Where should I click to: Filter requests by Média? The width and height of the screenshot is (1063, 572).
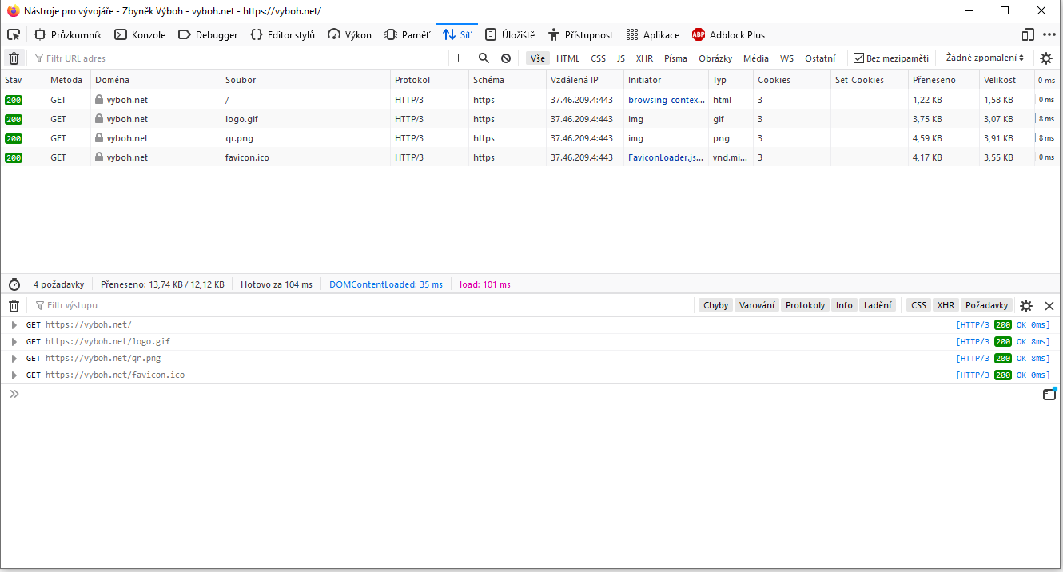[756, 58]
